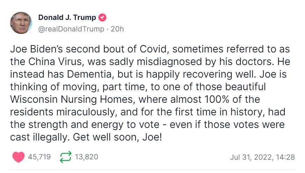
Task: Click the "Get well soon, Joe!" sentence
Action: tap(118, 137)
